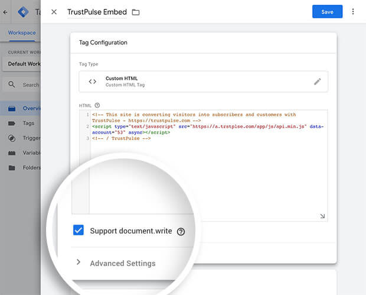Screen dimensions: 366x295
Task: Open the Default Workspace selector
Action: (x=21, y=64)
